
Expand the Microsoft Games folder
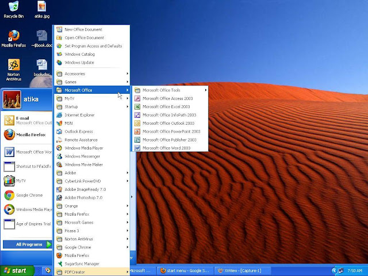point(92,223)
